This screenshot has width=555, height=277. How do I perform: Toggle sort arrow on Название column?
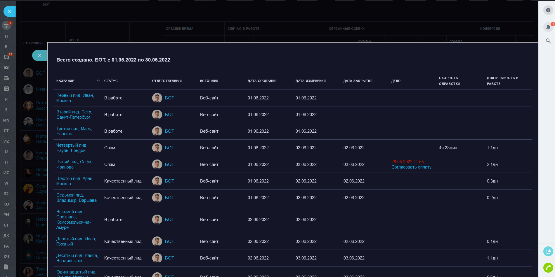98,80
